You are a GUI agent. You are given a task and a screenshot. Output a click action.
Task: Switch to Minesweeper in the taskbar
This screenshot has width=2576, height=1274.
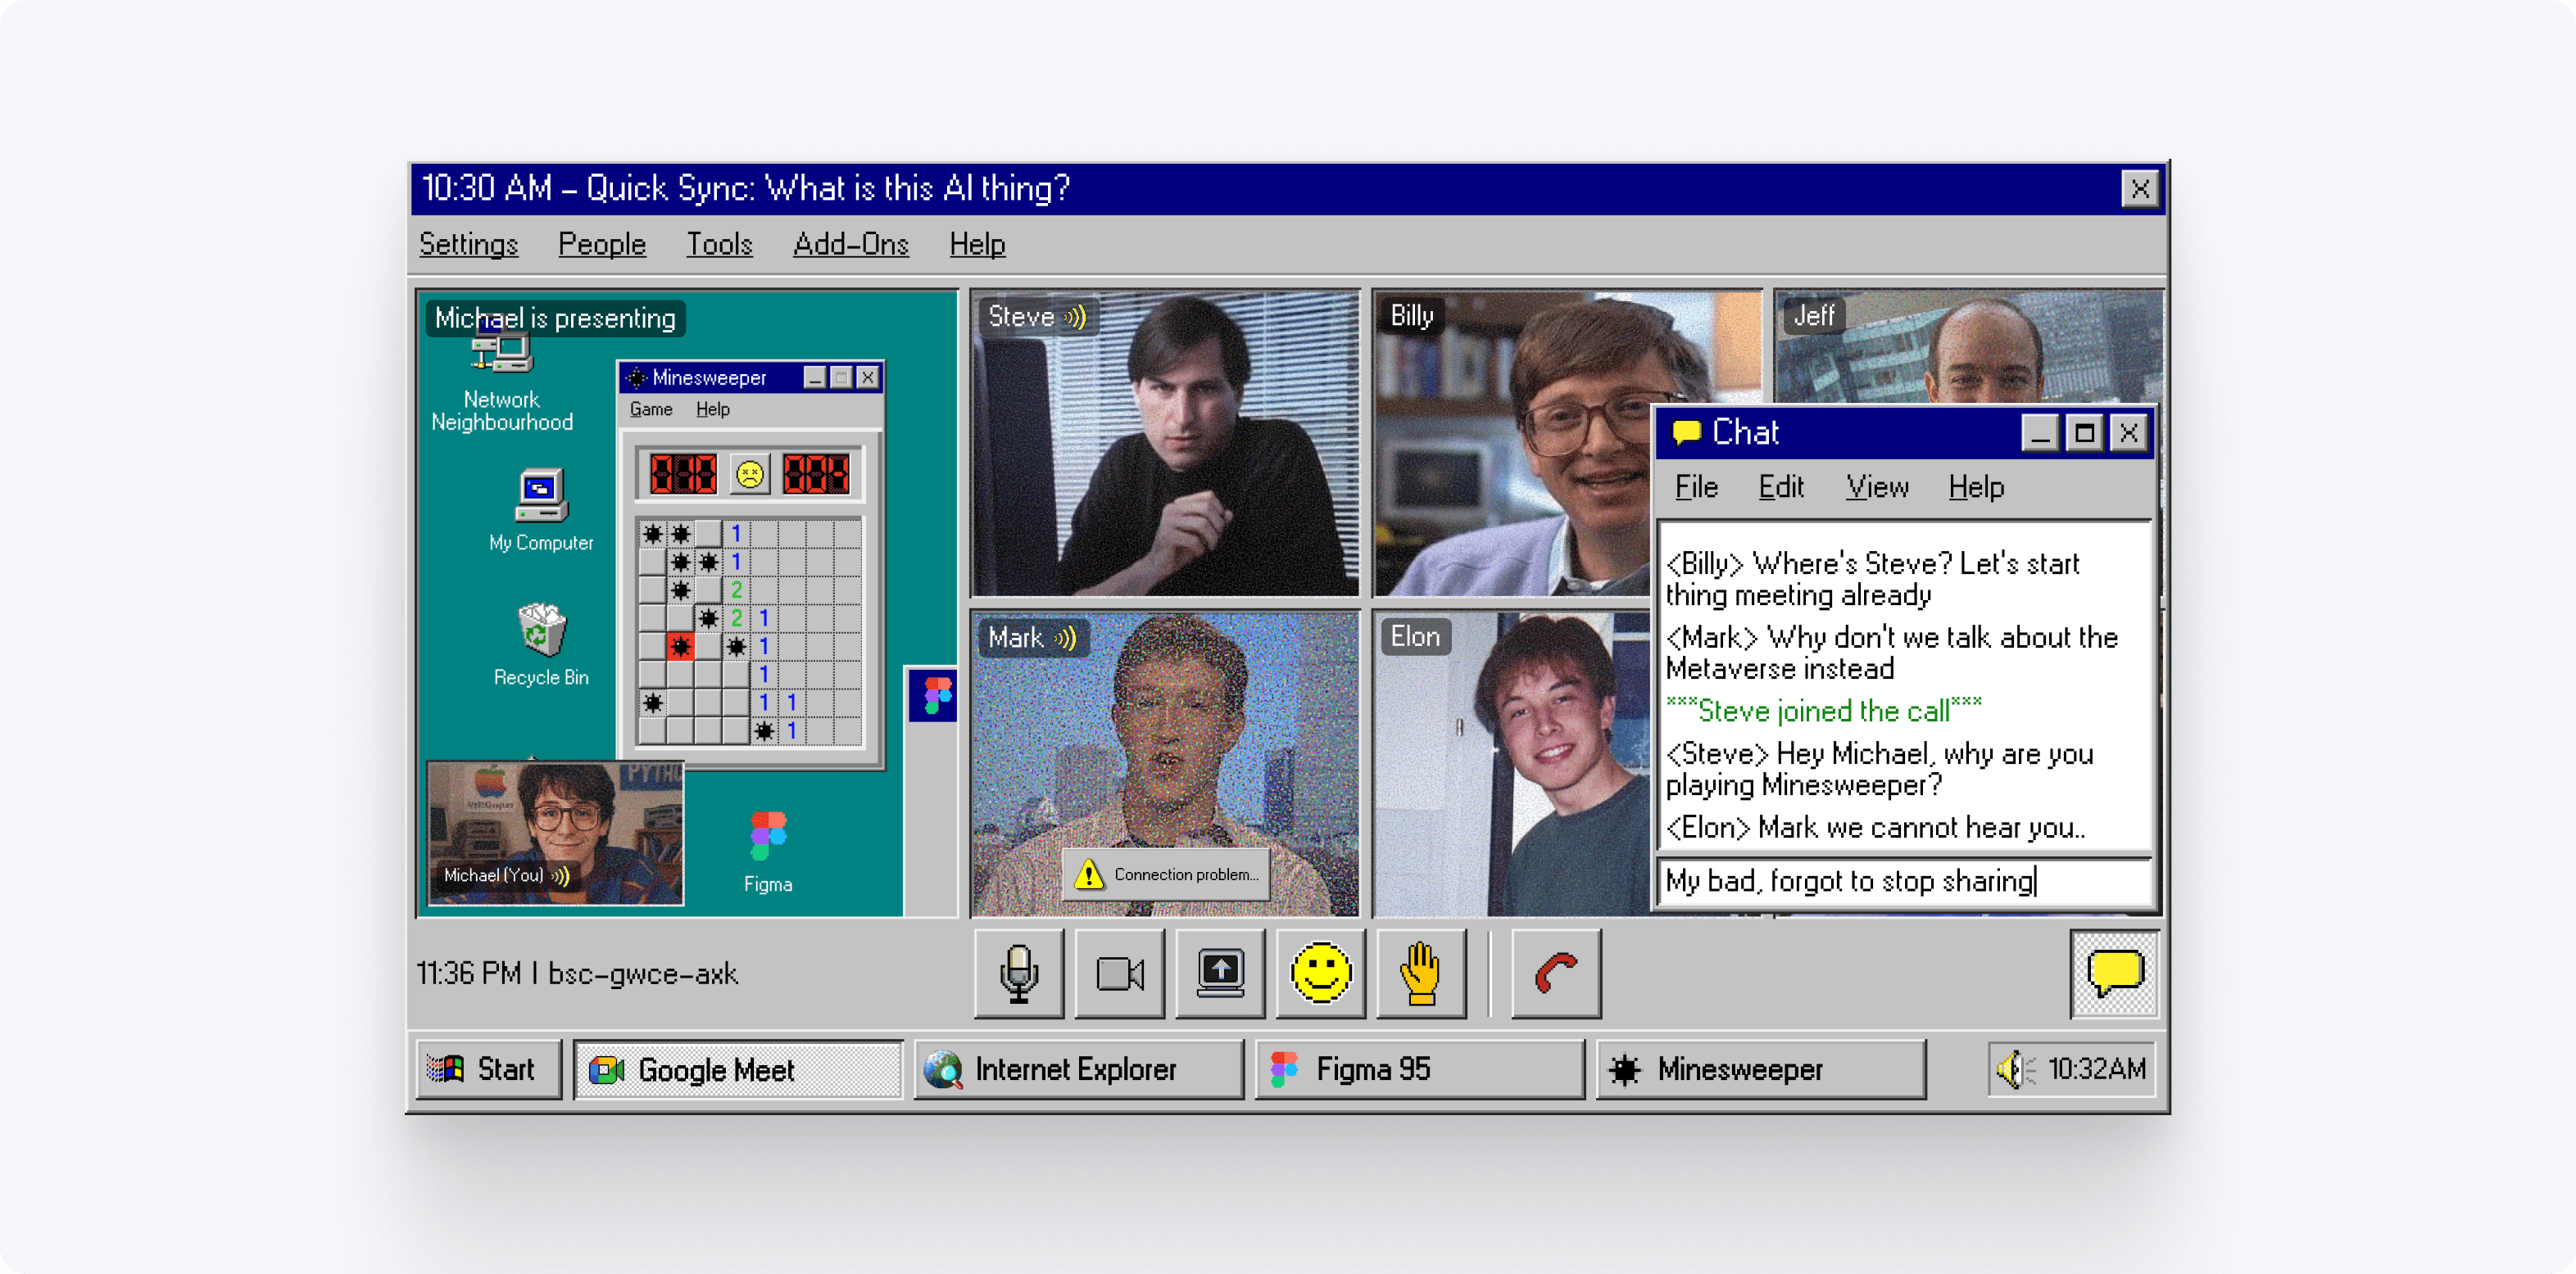point(1760,1069)
